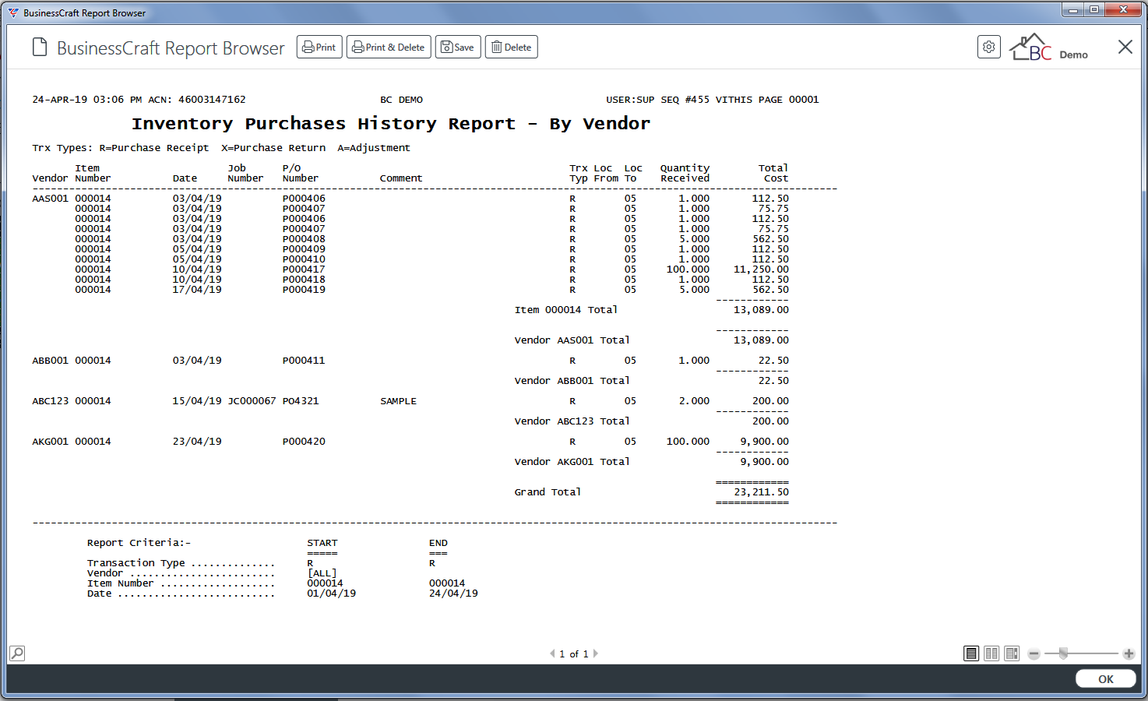The width and height of the screenshot is (1148, 701).
Task: Click job number JC000067
Action: pyautogui.click(x=252, y=401)
